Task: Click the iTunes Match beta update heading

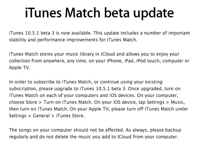Action: [100, 13]
